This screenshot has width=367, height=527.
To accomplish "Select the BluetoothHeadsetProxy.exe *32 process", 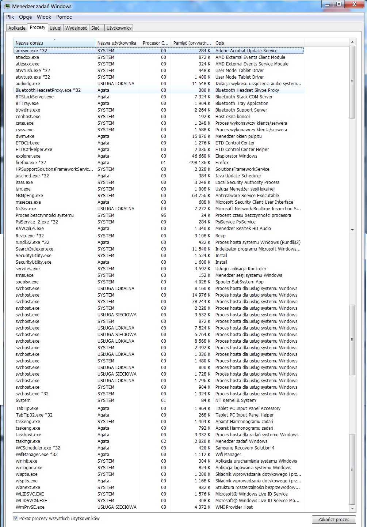I will (158, 90).
